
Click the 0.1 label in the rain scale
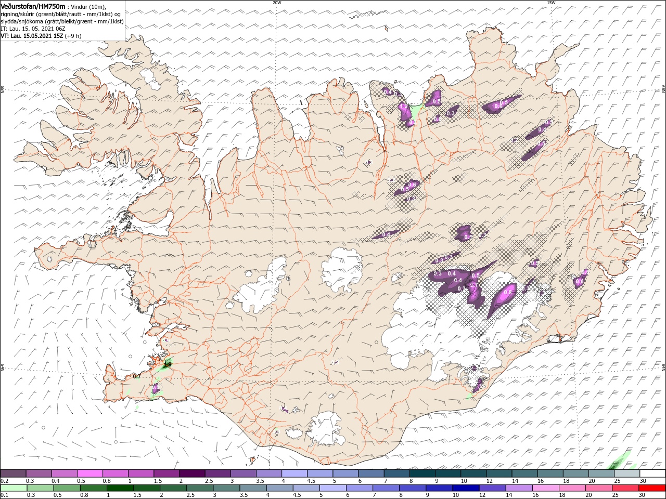[4, 495]
